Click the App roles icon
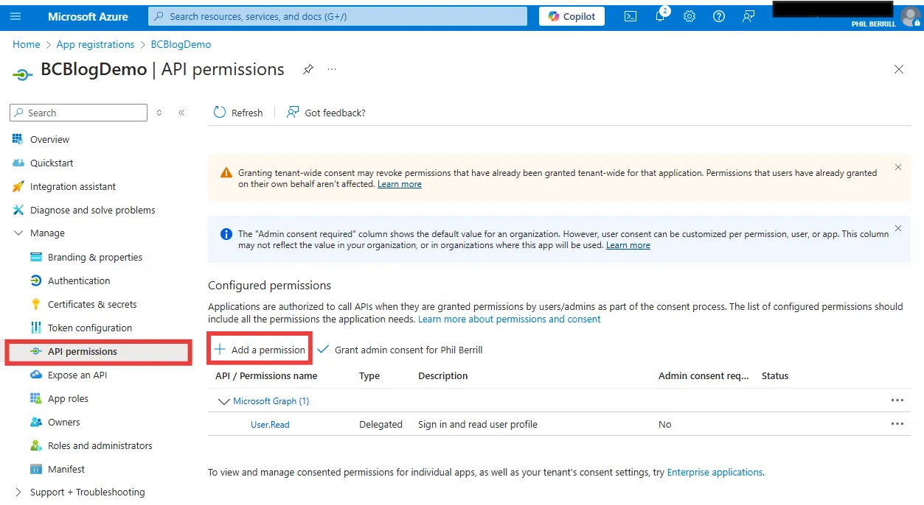This screenshot has width=924, height=505. pyautogui.click(x=35, y=398)
